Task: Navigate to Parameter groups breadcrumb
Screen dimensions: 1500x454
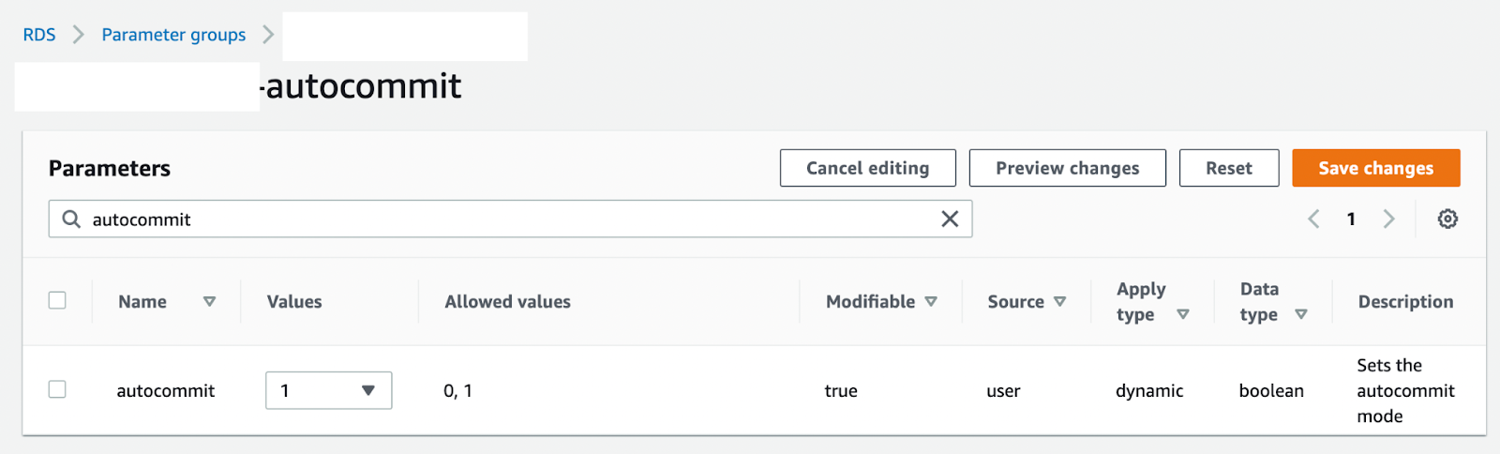Action: pyautogui.click(x=173, y=35)
